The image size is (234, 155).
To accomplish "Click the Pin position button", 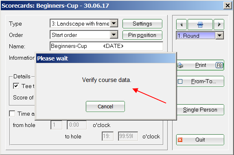I will click(142, 35).
